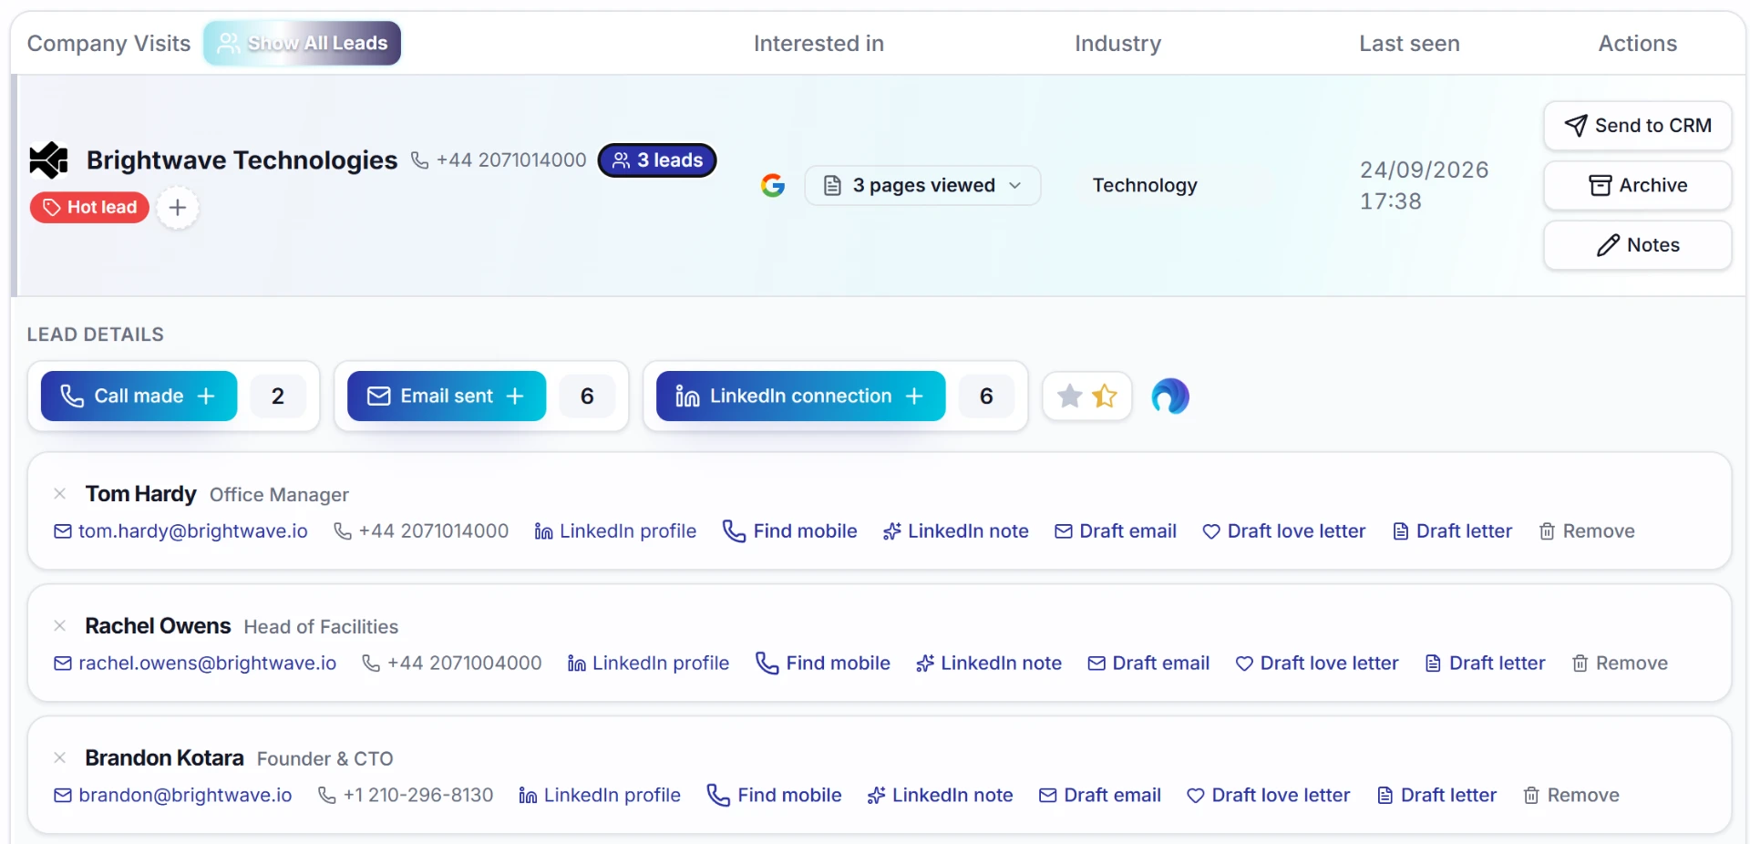Create LinkedIn note for Rachel Owens
The width and height of the screenshot is (1750, 844).
[x=989, y=664]
